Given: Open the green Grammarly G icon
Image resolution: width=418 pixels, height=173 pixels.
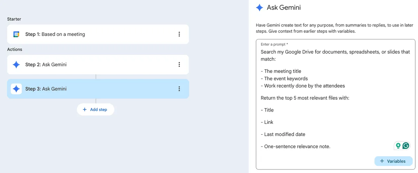Looking at the screenshot, I should click(406, 146).
